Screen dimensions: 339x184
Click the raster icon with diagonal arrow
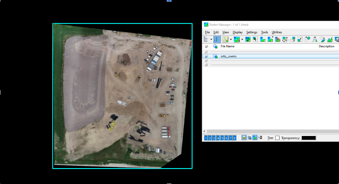(x=270, y=39)
